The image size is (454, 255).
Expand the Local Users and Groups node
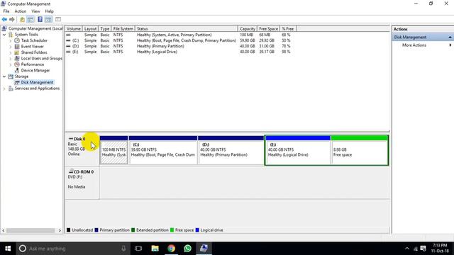pos(11,58)
